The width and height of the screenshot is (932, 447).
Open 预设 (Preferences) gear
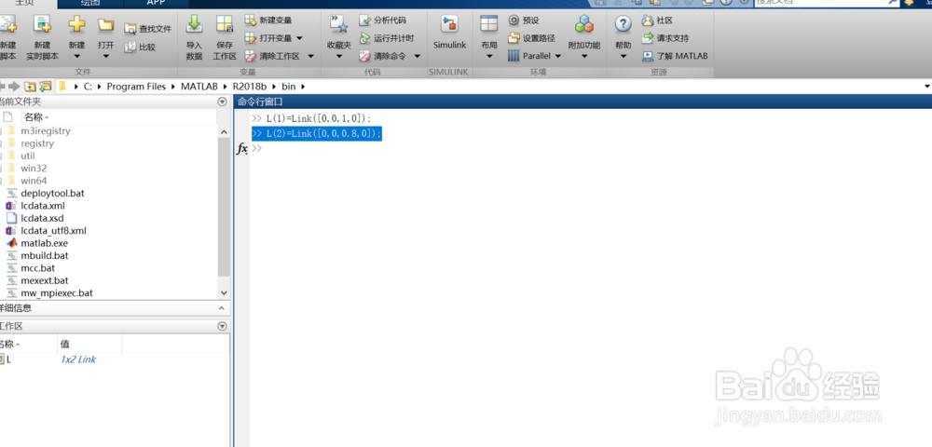pyautogui.click(x=524, y=20)
